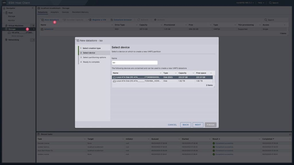Click the magnifier icon in the top header search
Viewport: 294px width, 165px height.
coord(270,3)
